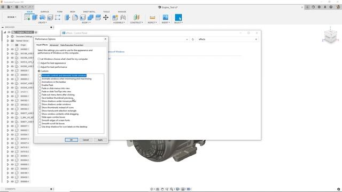Switch to the TOOLS ribbon tab
342x192 pixels.
(x=106, y=12)
